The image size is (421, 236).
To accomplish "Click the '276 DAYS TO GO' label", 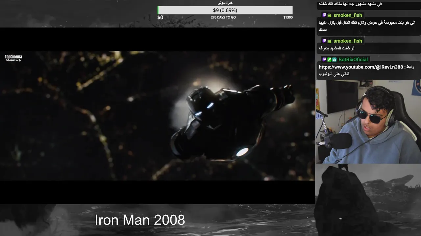I will 223,17.
